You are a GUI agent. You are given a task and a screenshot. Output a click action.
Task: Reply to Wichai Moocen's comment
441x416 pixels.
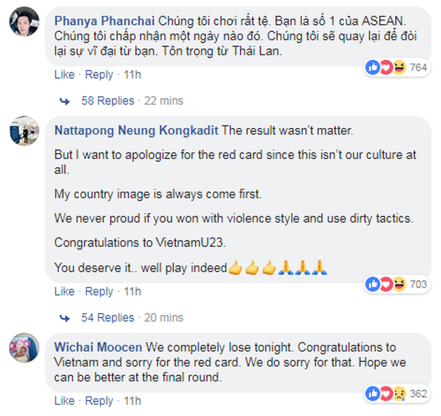[99, 401]
